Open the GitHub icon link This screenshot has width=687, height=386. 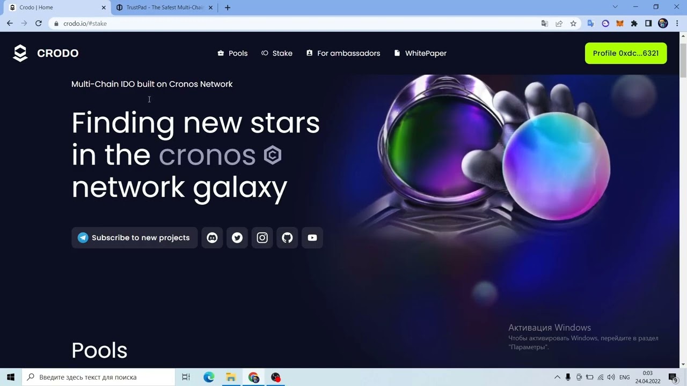click(287, 237)
